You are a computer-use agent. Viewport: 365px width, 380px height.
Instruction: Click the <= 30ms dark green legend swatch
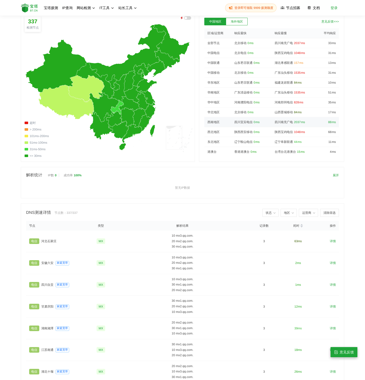tap(26, 156)
